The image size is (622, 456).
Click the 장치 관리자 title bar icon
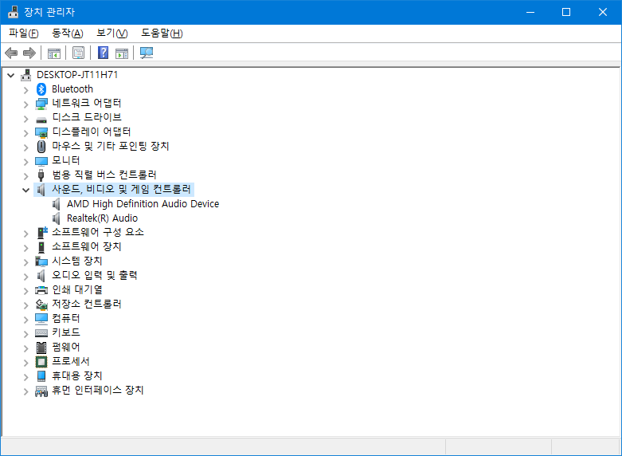point(13,12)
